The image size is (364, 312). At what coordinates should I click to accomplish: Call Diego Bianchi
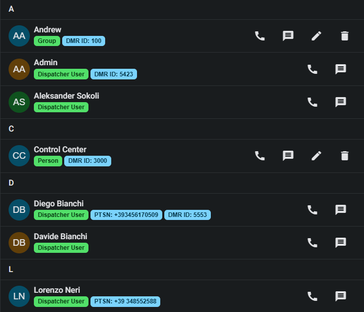coord(312,210)
